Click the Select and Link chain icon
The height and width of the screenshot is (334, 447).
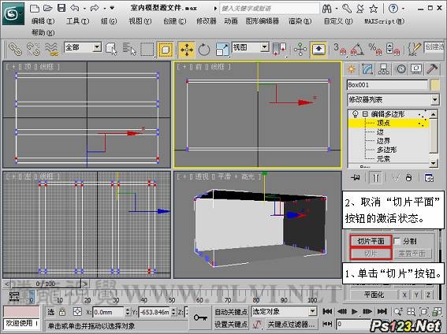pos(15,49)
